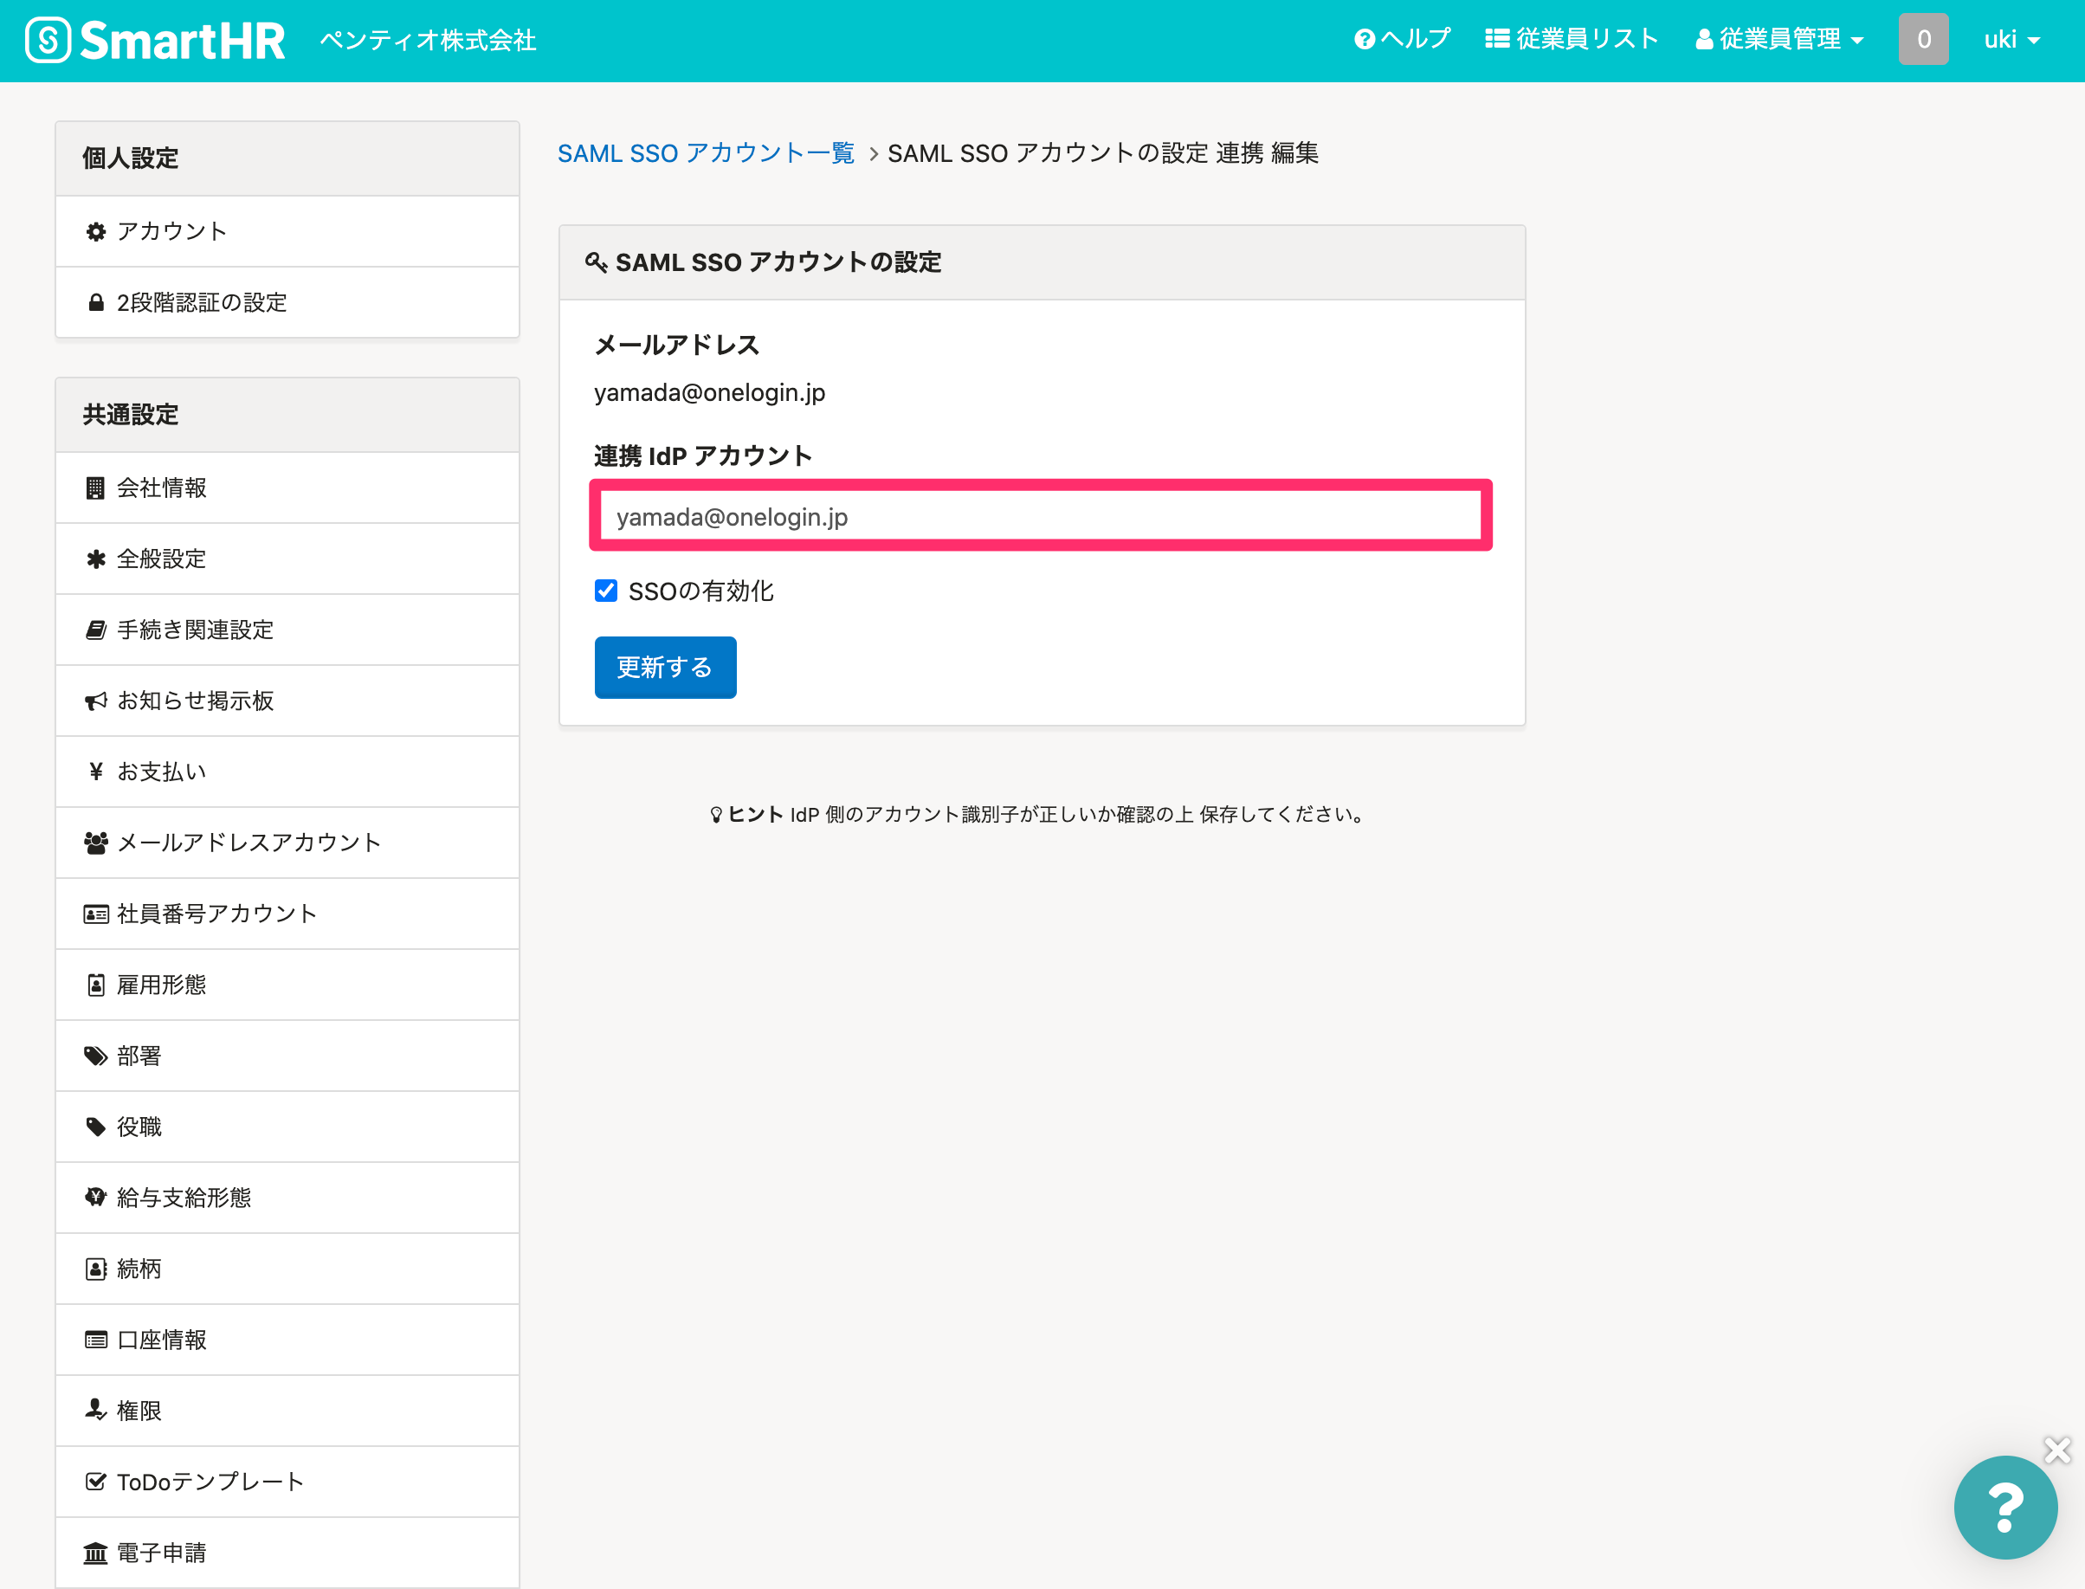Open 口座情報 bank account settings
Image resolution: width=2085 pixels, height=1589 pixels.
[x=287, y=1340]
